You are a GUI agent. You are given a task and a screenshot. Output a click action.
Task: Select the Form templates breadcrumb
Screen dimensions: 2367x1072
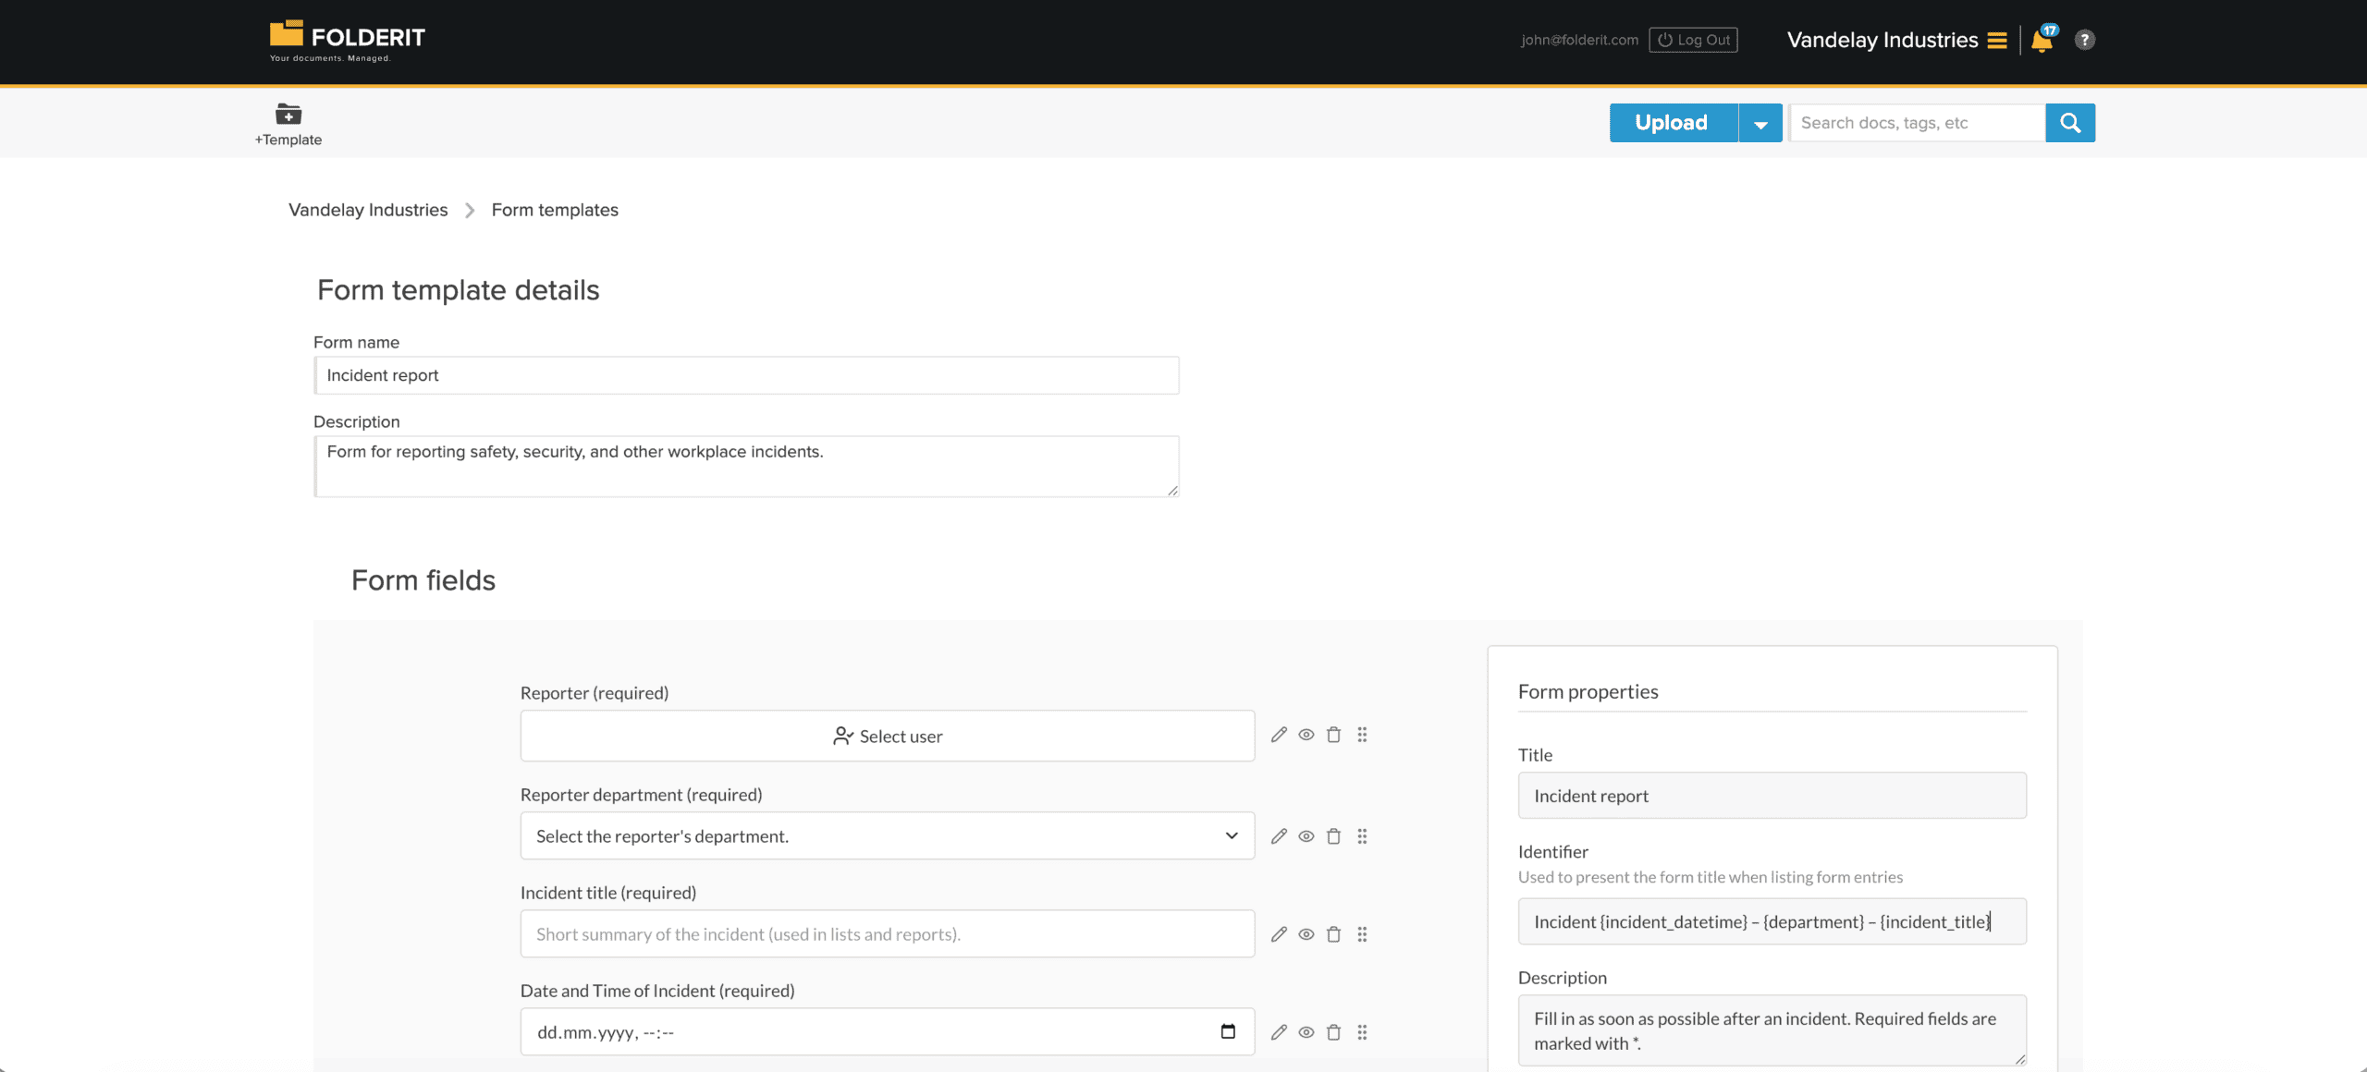[555, 210]
